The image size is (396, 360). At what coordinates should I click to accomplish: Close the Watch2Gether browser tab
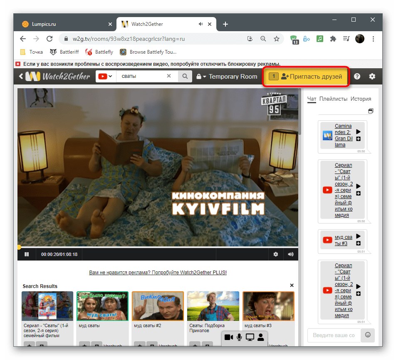[210, 24]
